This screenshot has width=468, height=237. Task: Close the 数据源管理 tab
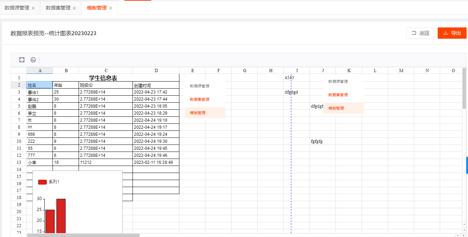click(x=33, y=8)
